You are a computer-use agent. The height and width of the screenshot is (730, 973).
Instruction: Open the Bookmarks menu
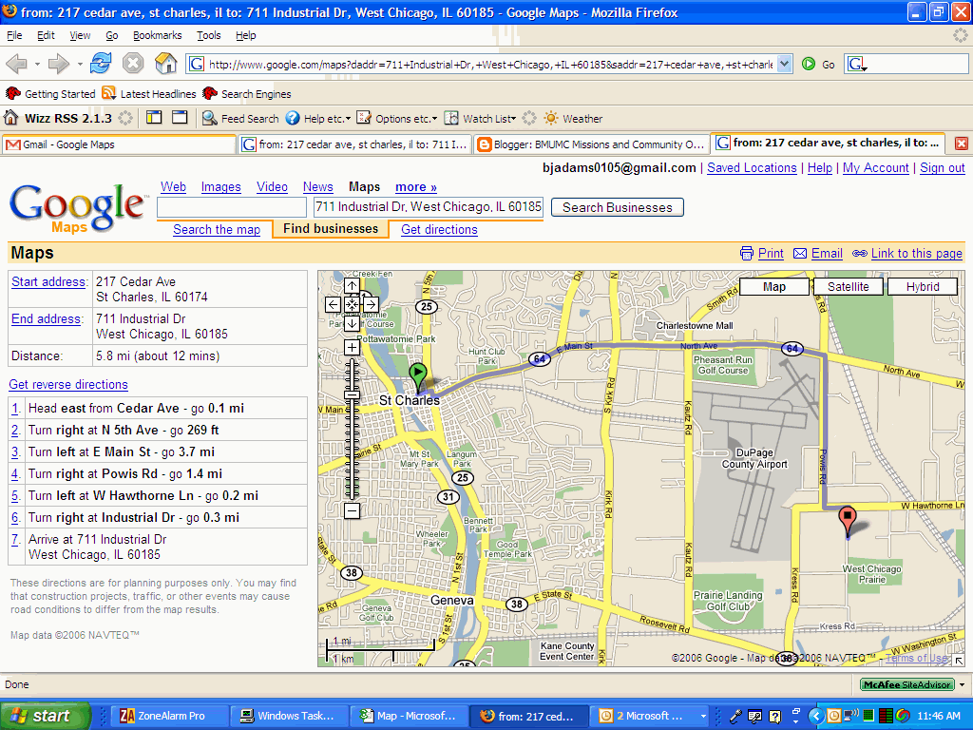point(158,35)
